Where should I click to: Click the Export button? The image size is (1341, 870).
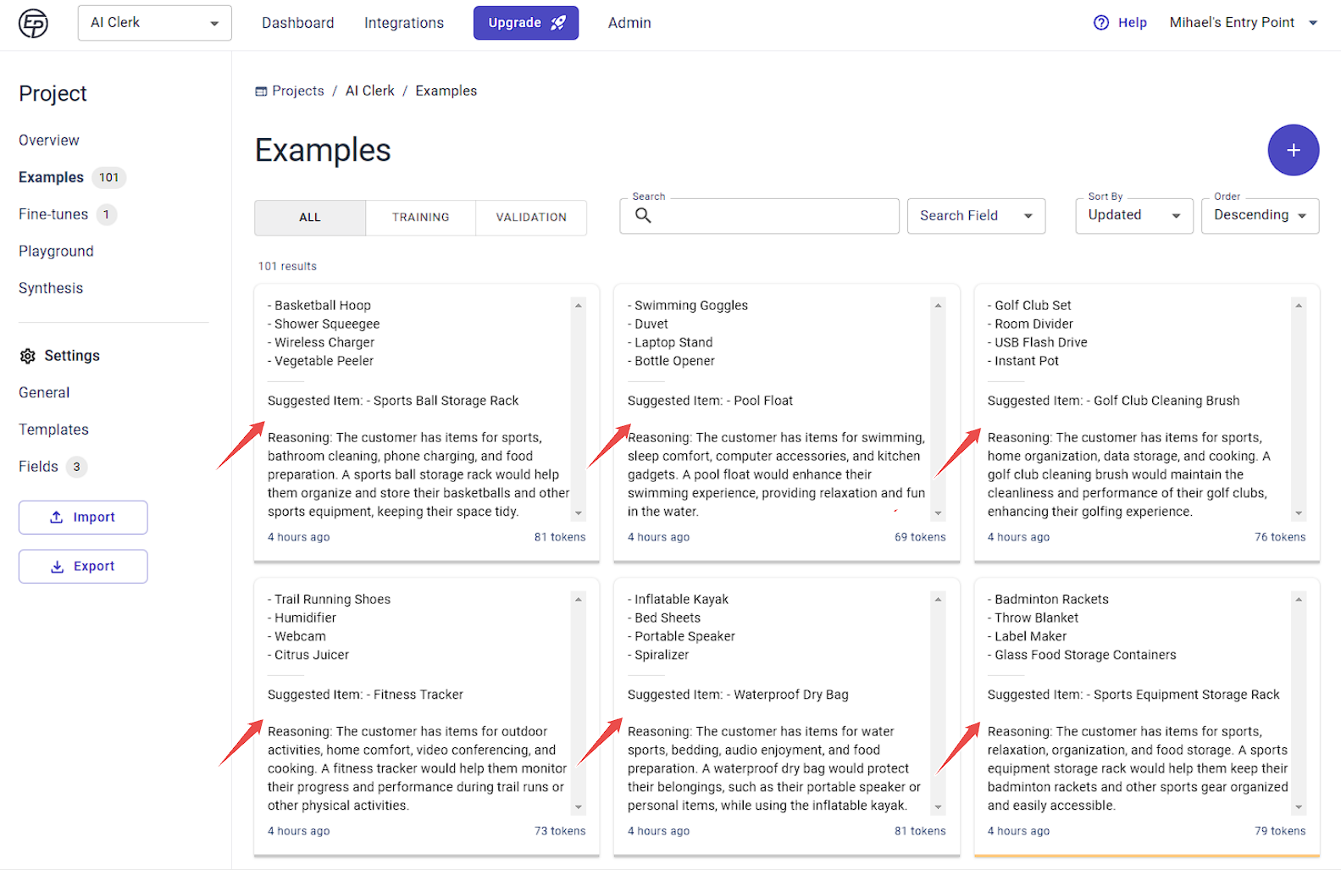(x=83, y=567)
